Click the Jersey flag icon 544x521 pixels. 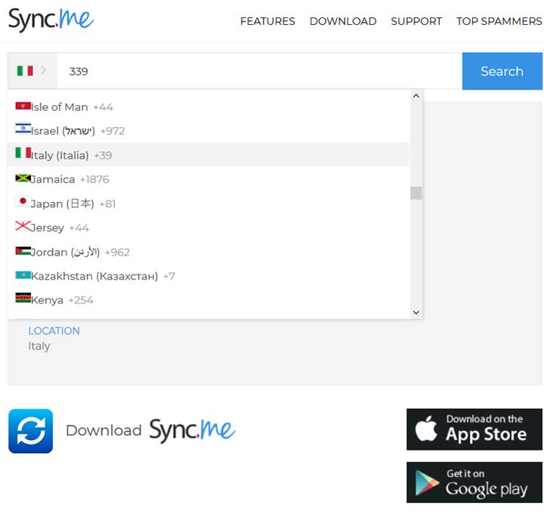point(23,226)
